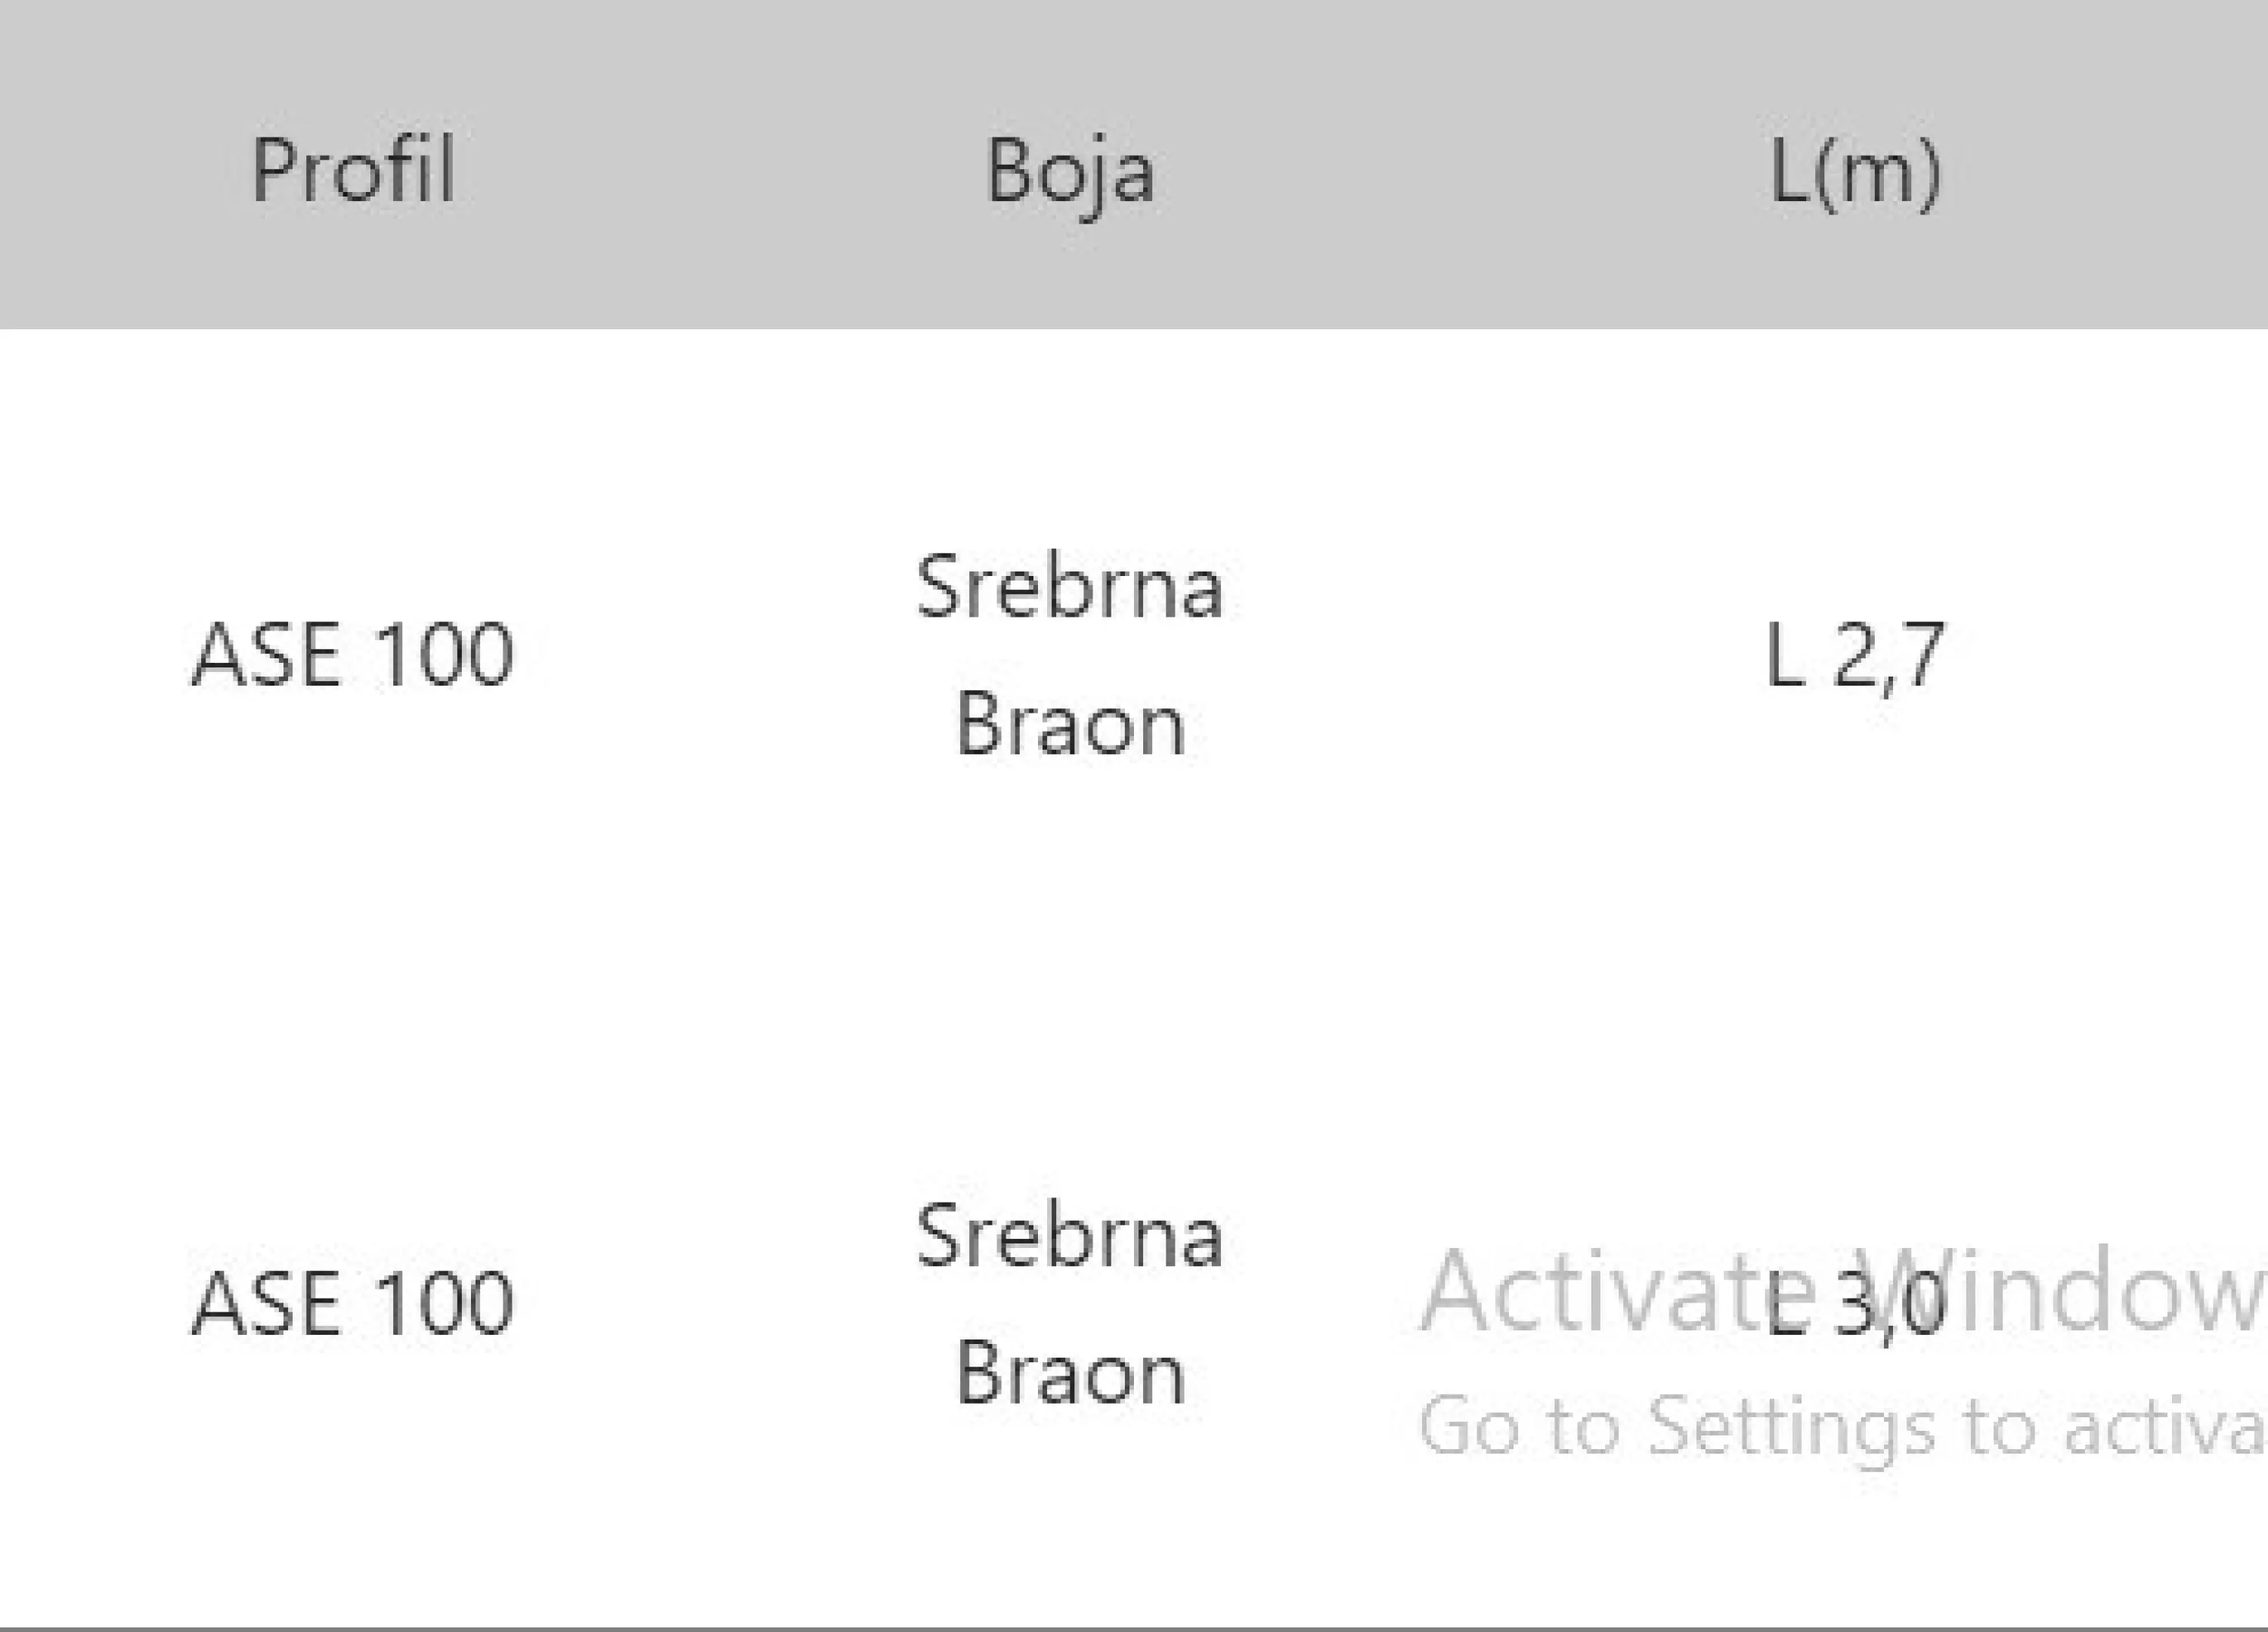
Task: Choose Braon color in the first row
Action: coord(1069,723)
